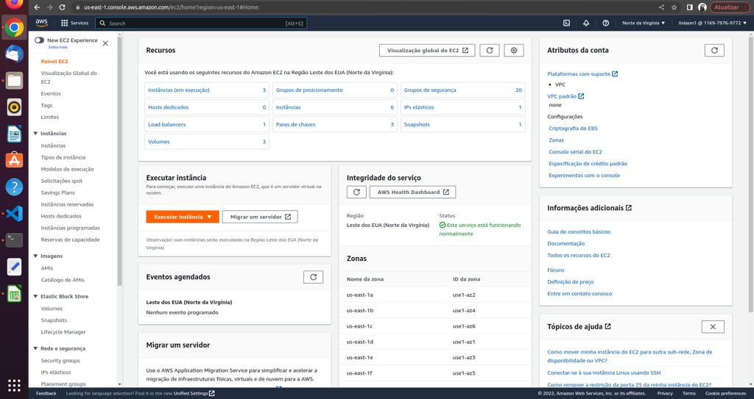The width and height of the screenshot is (754, 399).
Task: Open Instâncias (em execução) resource link
Action: tap(178, 90)
